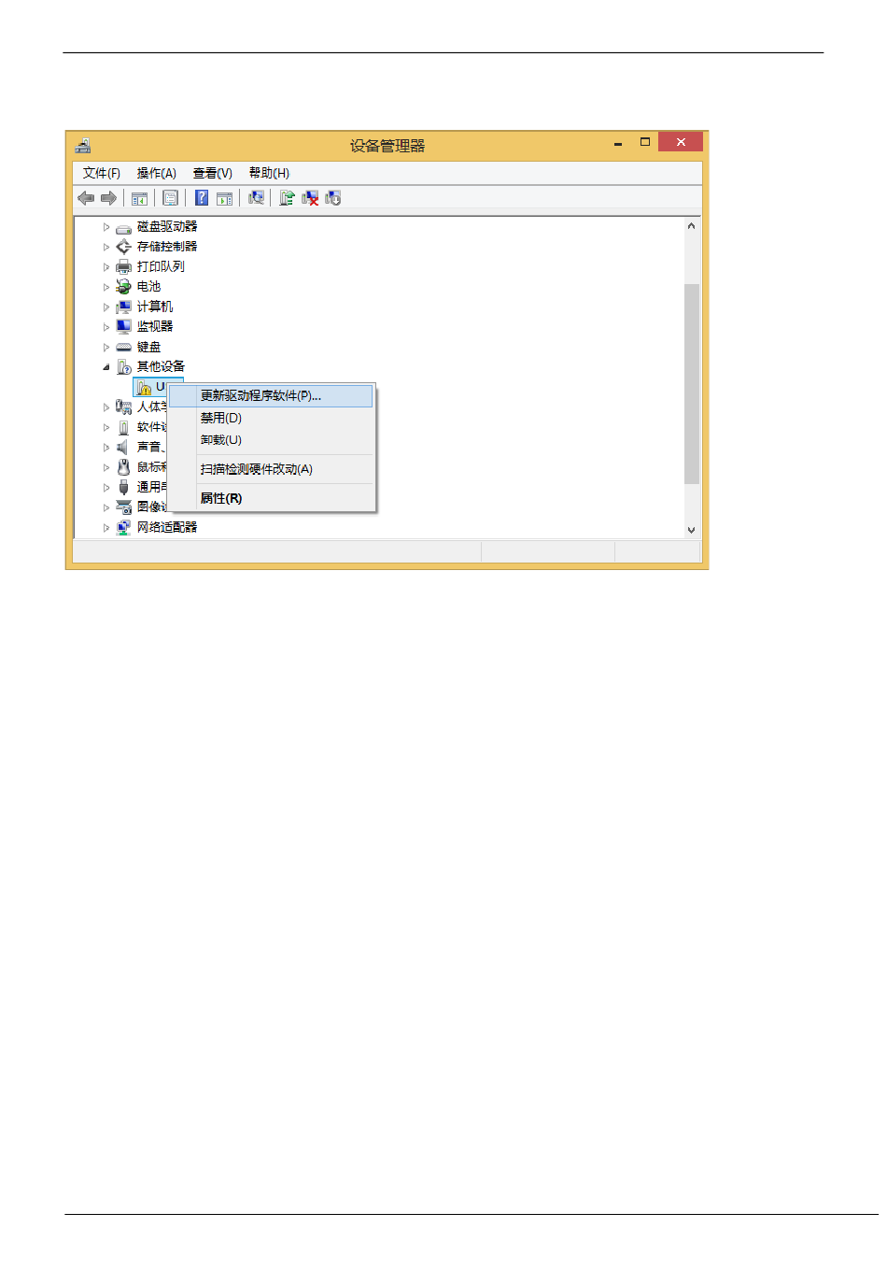
Task: Select the 计算机 tree label
Action: pyautogui.click(x=155, y=307)
